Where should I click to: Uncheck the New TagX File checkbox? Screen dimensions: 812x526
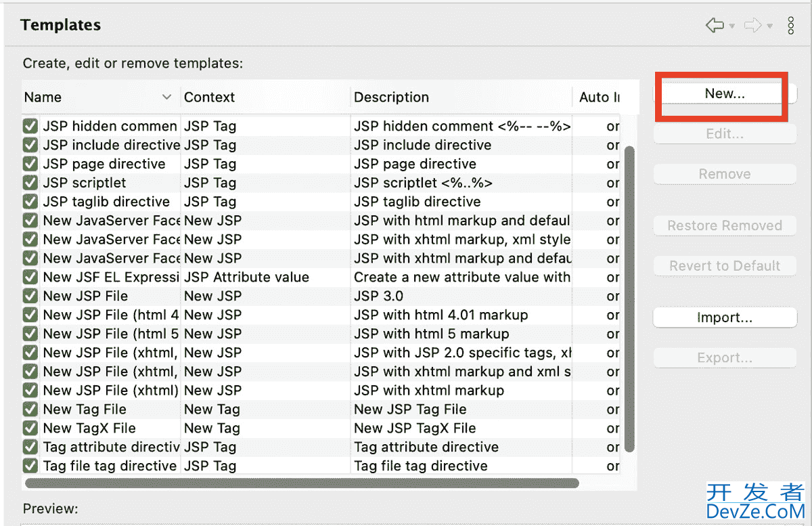click(x=30, y=429)
